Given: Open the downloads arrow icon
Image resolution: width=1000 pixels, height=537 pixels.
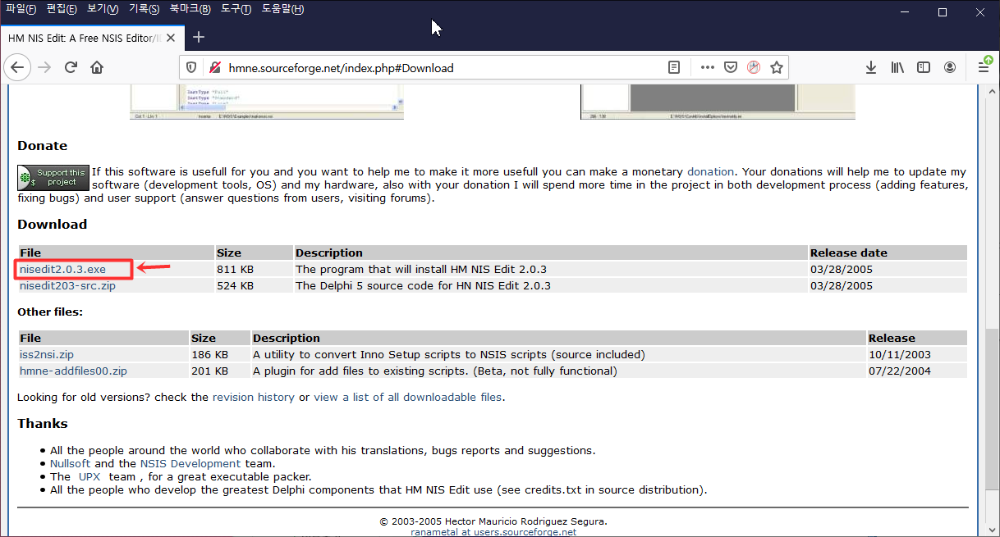Looking at the screenshot, I should [x=871, y=68].
